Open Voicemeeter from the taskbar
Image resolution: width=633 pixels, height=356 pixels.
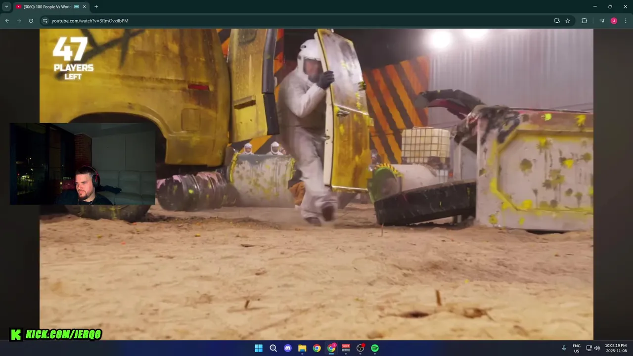(x=346, y=348)
